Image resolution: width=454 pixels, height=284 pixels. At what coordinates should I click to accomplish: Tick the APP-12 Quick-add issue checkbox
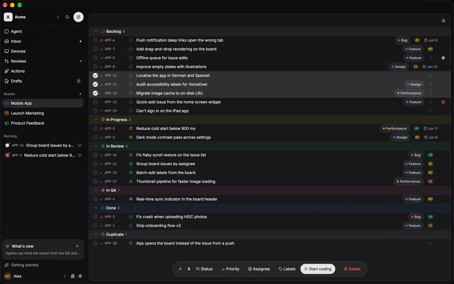(95, 102)
